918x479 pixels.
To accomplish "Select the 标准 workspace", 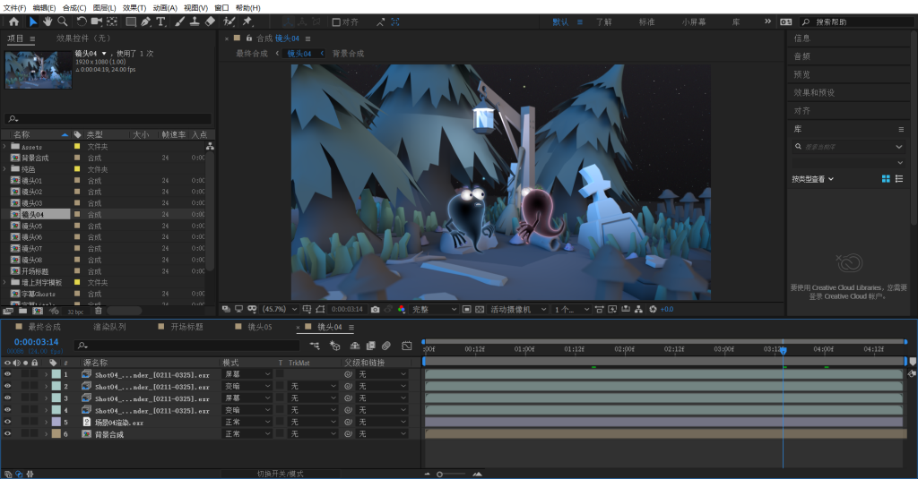I will [x=647, y=22].
